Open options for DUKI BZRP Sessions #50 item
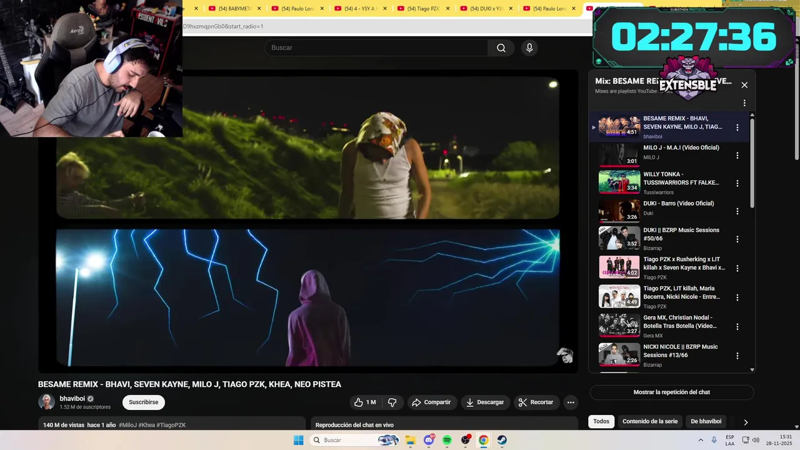The height and width of the screenshot is (450, 800). tap(737, 239)
